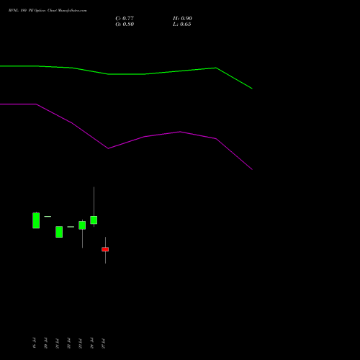
Task: Click the high price H: 0.90 label
Action: click(182, 19)
